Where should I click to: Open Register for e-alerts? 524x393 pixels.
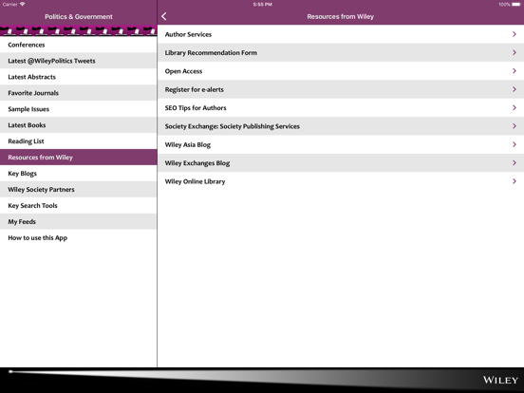coord(341,89)
